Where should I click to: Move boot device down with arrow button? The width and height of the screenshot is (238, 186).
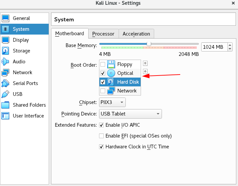[145, 71]
